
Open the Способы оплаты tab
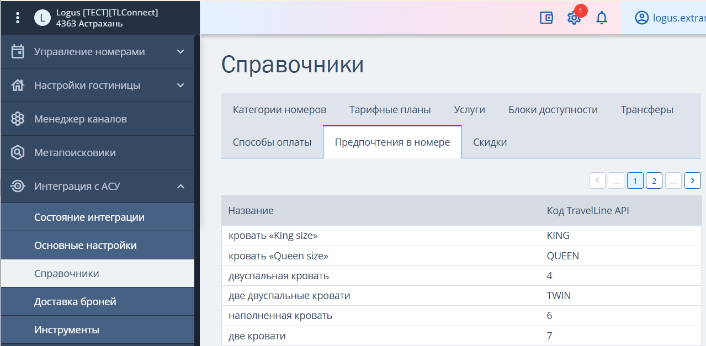tap(272, 142)
